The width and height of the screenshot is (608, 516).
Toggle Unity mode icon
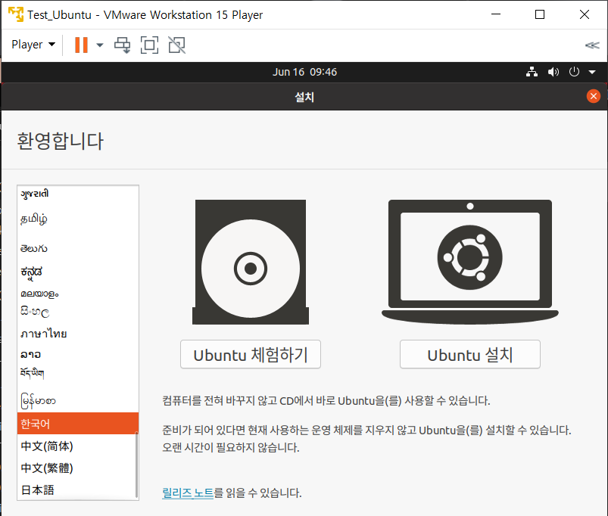coord(177,45)
